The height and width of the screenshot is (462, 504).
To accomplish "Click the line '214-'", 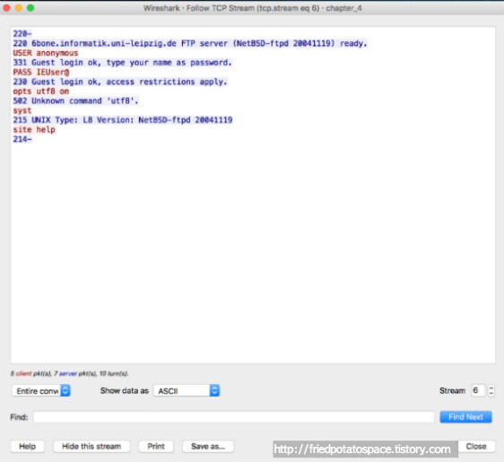I will point(22,139).
